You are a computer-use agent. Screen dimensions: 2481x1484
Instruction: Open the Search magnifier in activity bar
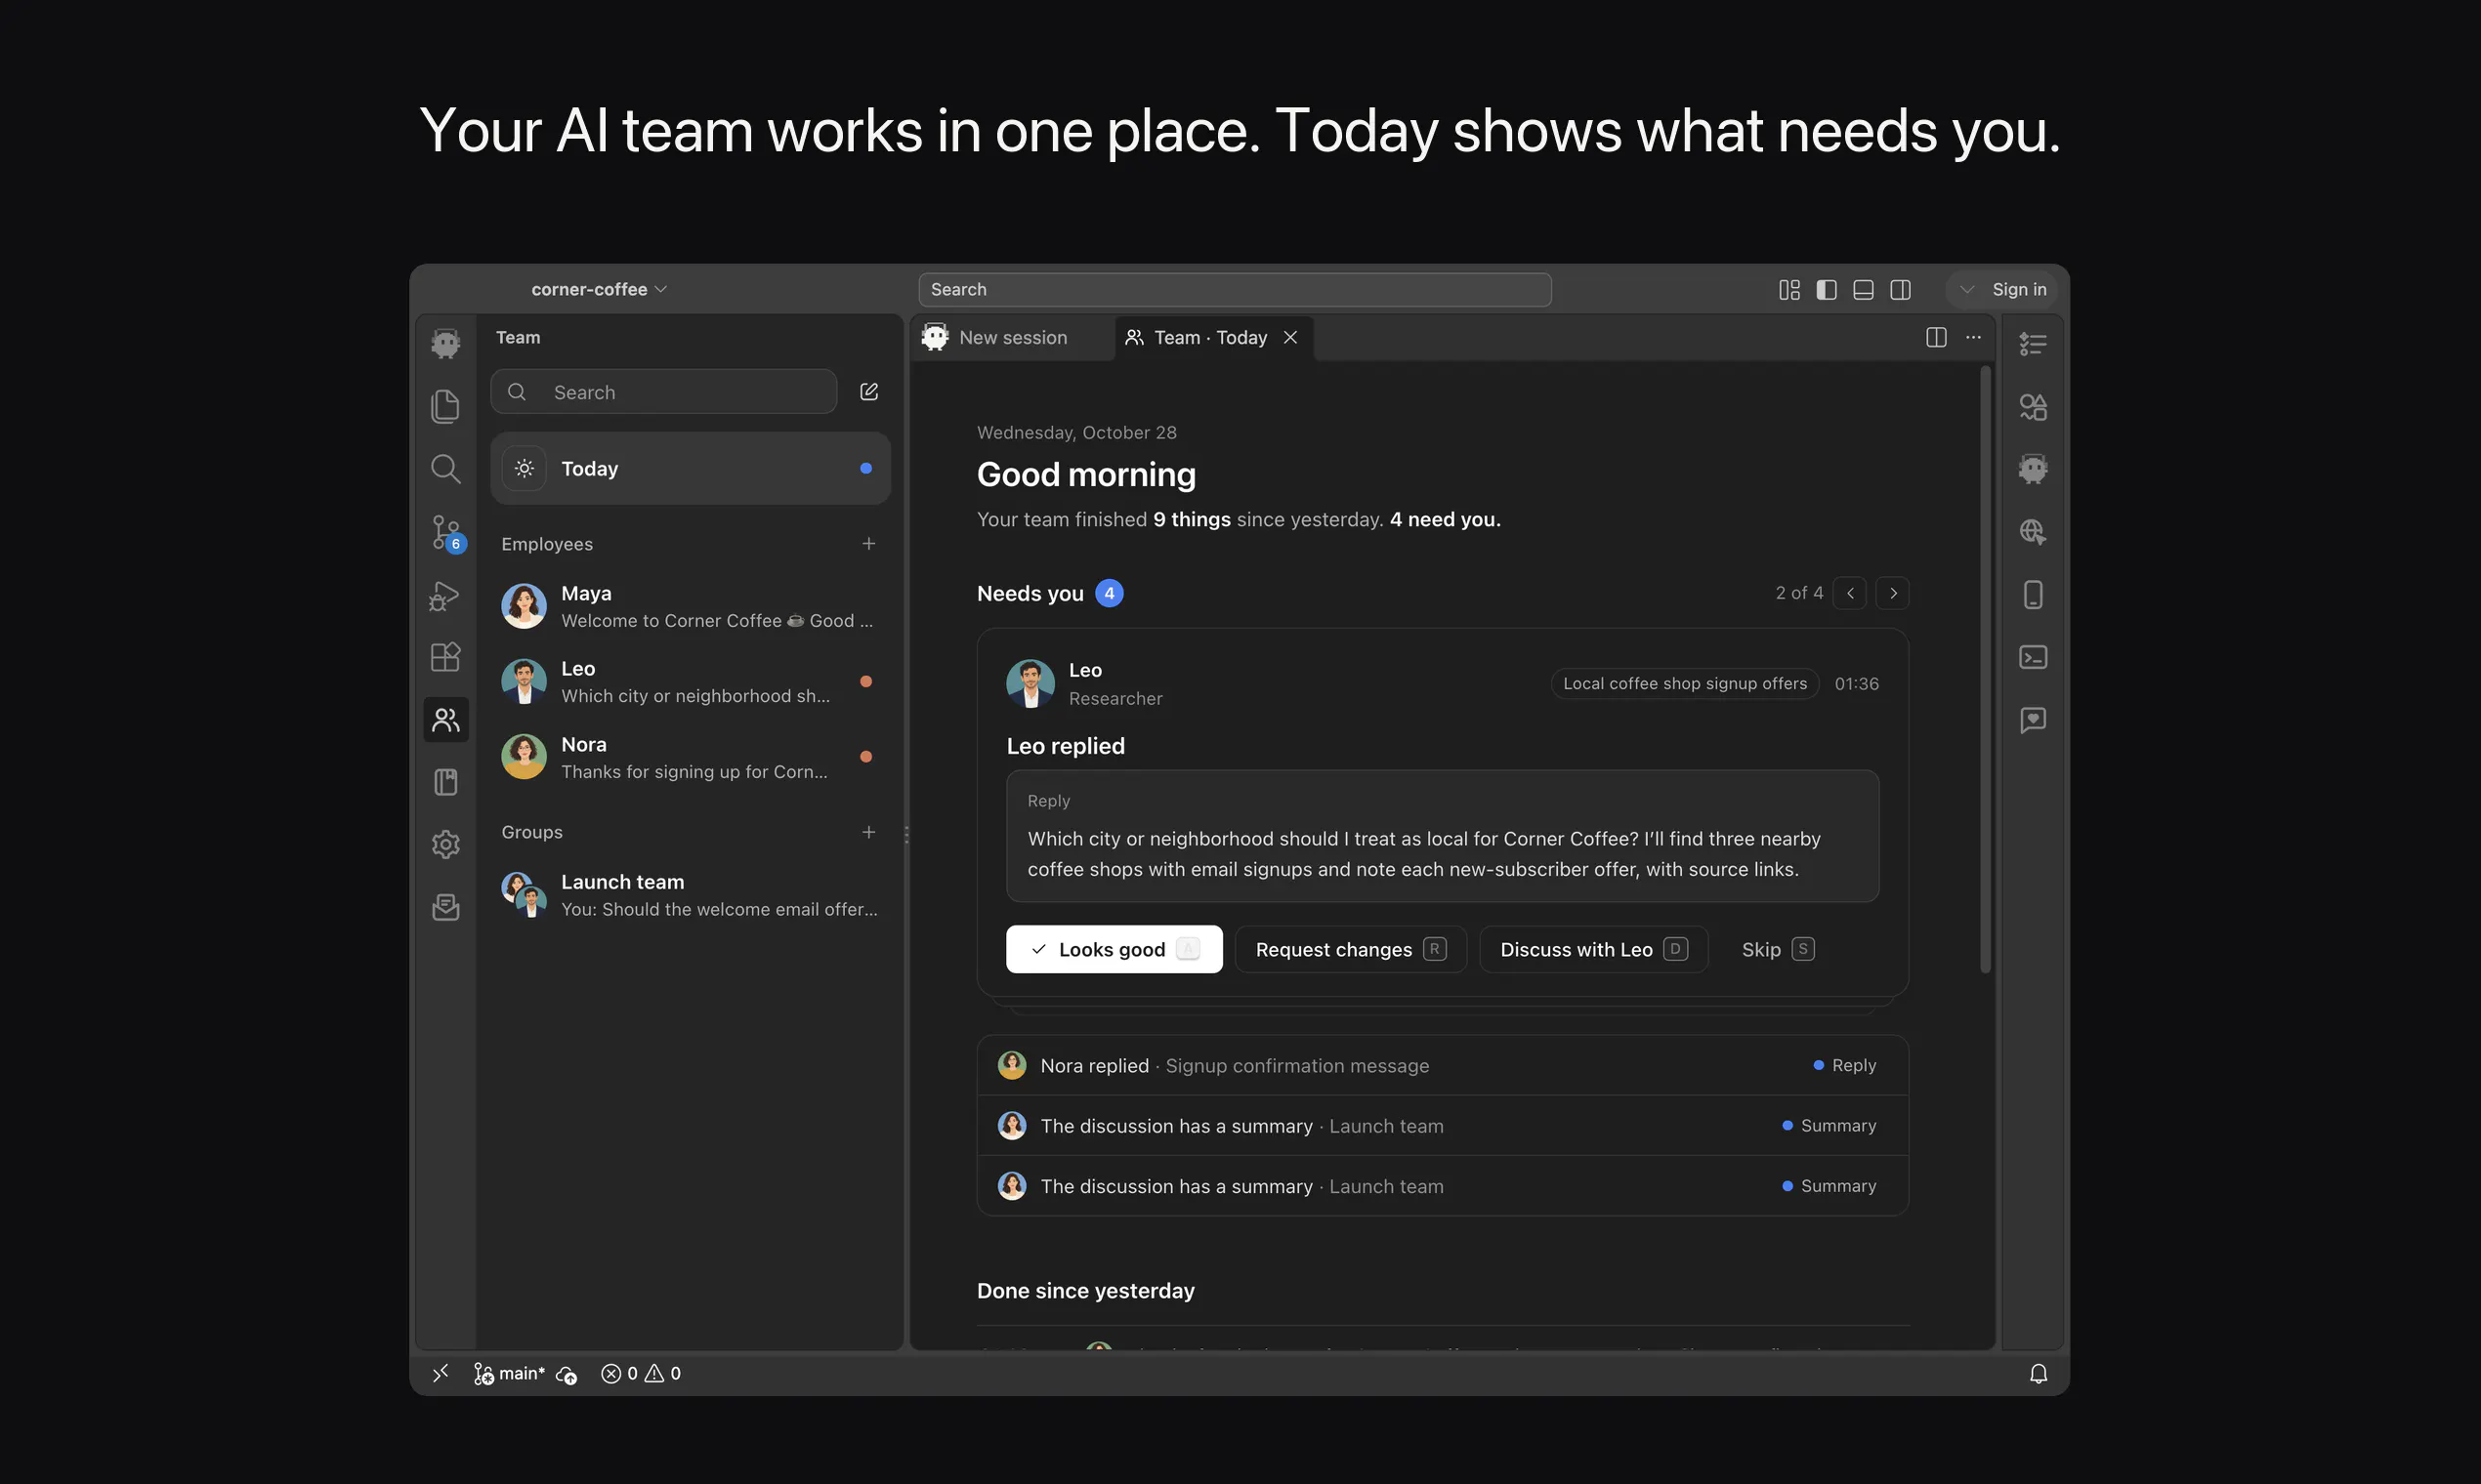point(445,469)
